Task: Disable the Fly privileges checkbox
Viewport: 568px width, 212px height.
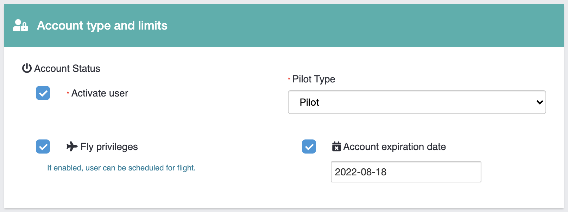Action: click(43, 146)
